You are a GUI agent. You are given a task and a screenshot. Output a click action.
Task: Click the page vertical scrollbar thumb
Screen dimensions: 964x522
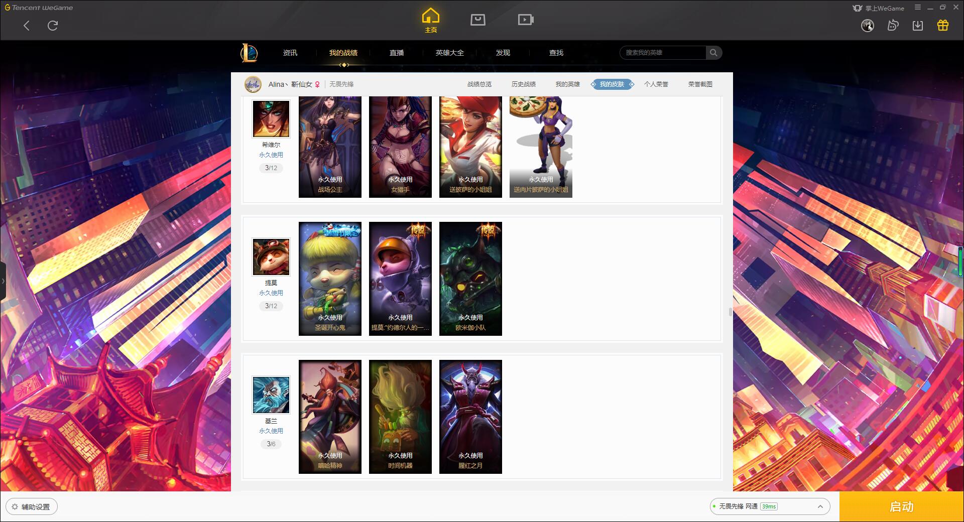point(731,312)
